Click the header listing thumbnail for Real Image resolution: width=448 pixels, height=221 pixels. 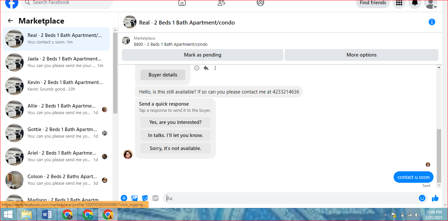click(130, 22)
